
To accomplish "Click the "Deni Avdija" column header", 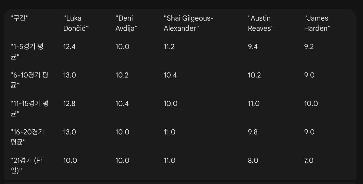I will click(126, 23).
